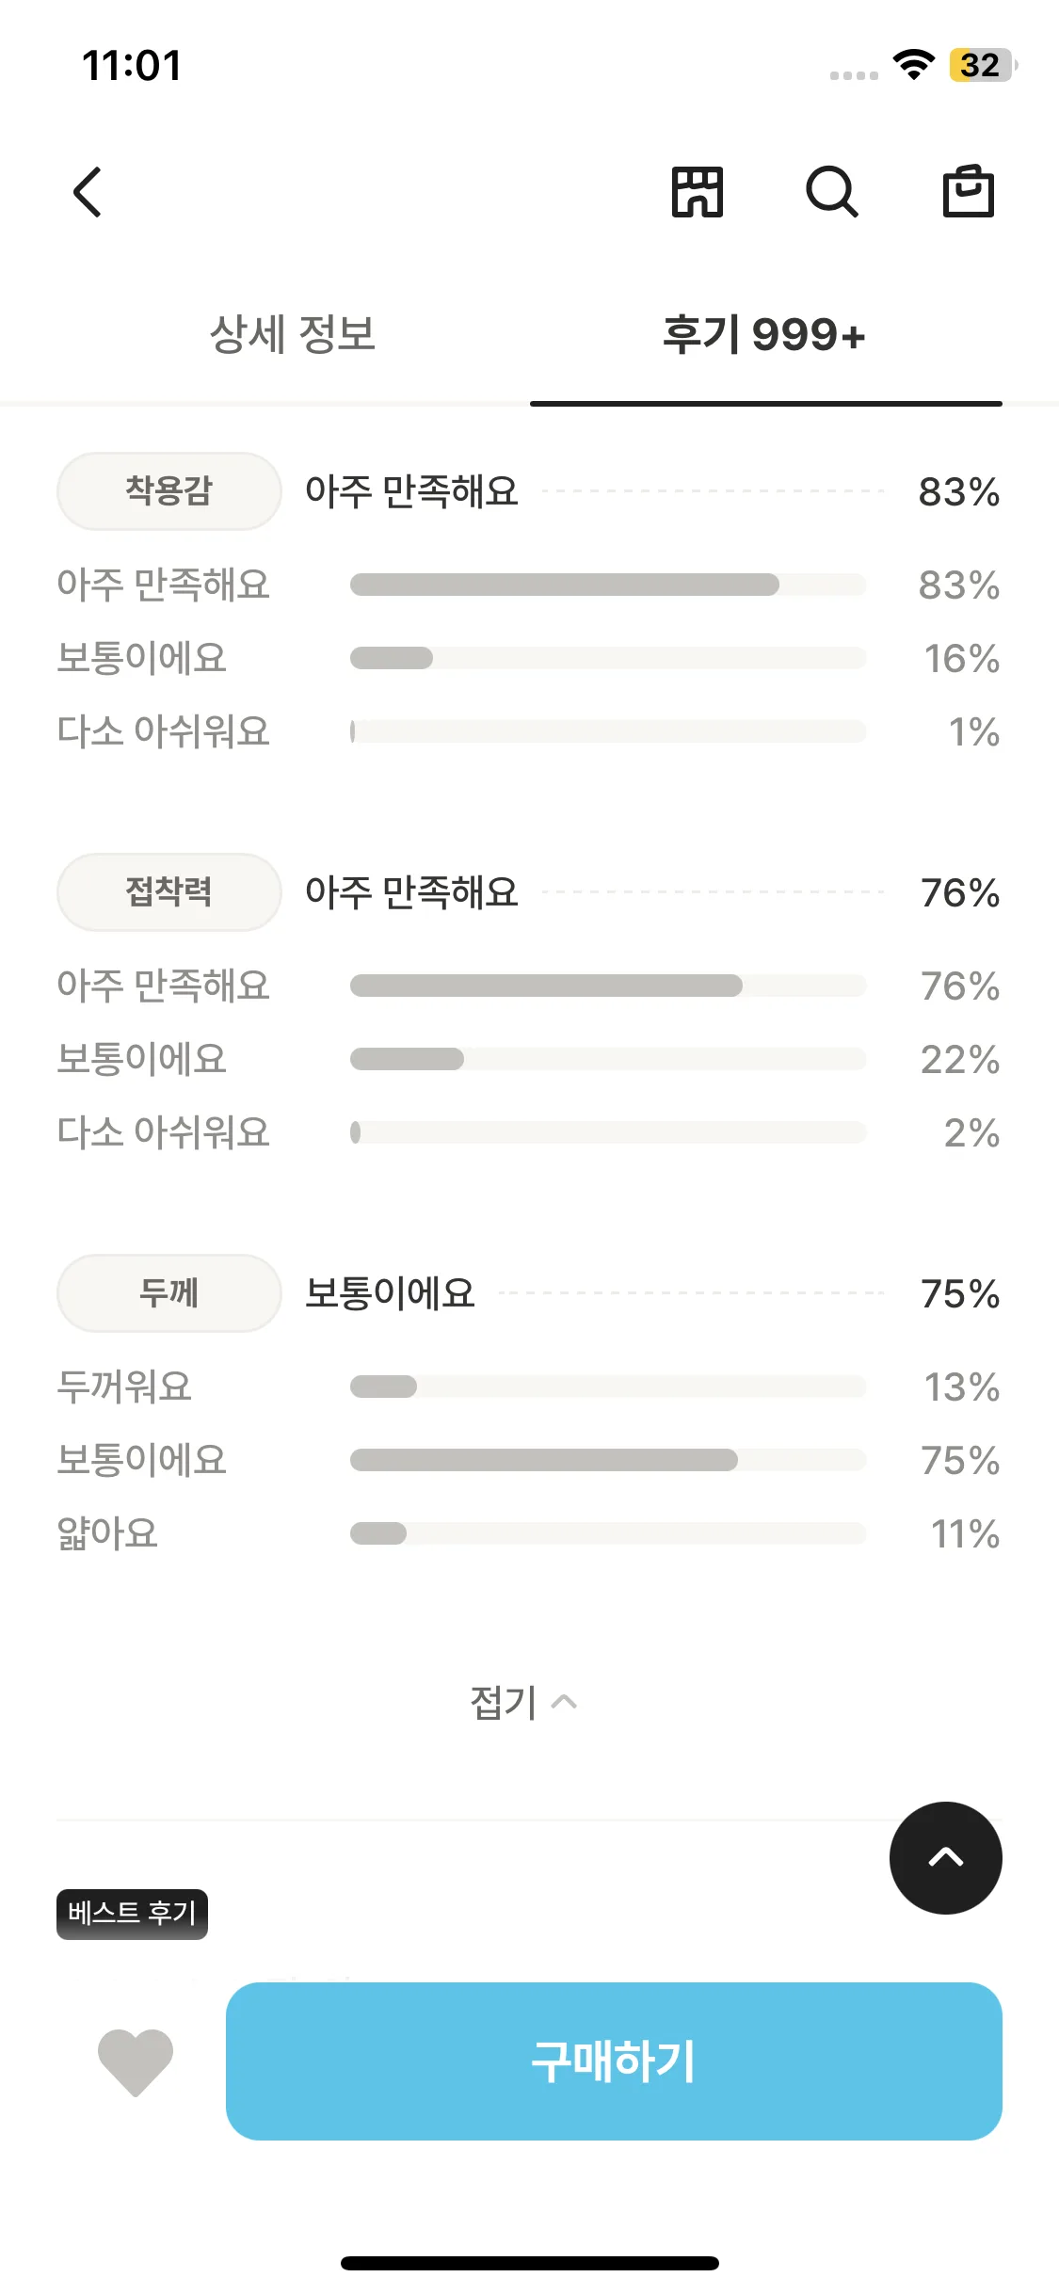Tap the Wi-Fi status icon
This screenshot has height=2293, width=1059.
(x=913, y=65)
